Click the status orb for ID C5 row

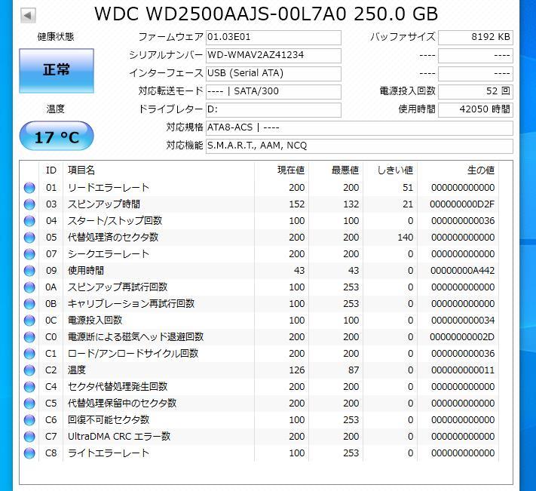click(x=29, y=403)
